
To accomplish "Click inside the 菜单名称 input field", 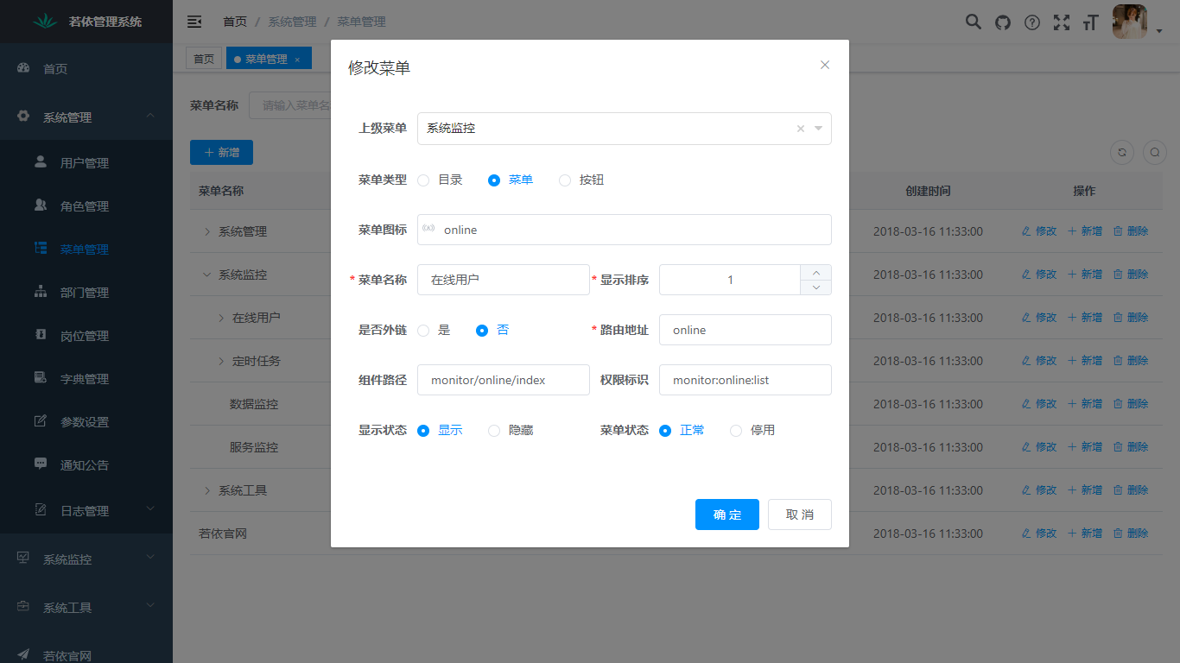I will (x=504, y=279).
